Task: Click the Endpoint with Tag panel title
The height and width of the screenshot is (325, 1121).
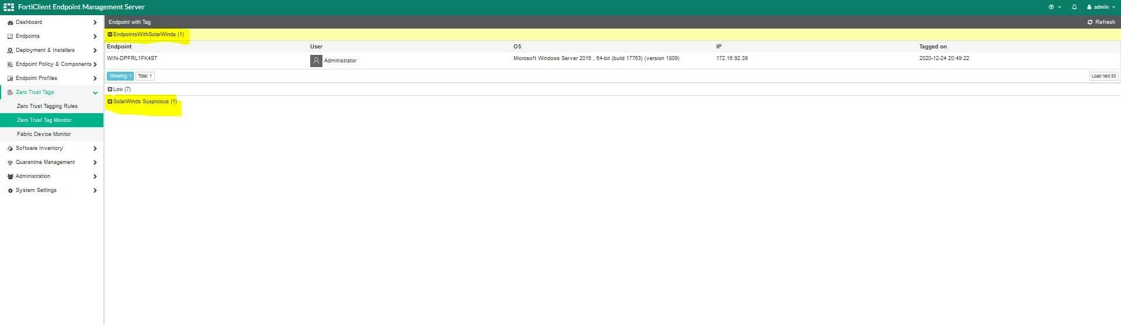Action: click(x=130, y=22)
